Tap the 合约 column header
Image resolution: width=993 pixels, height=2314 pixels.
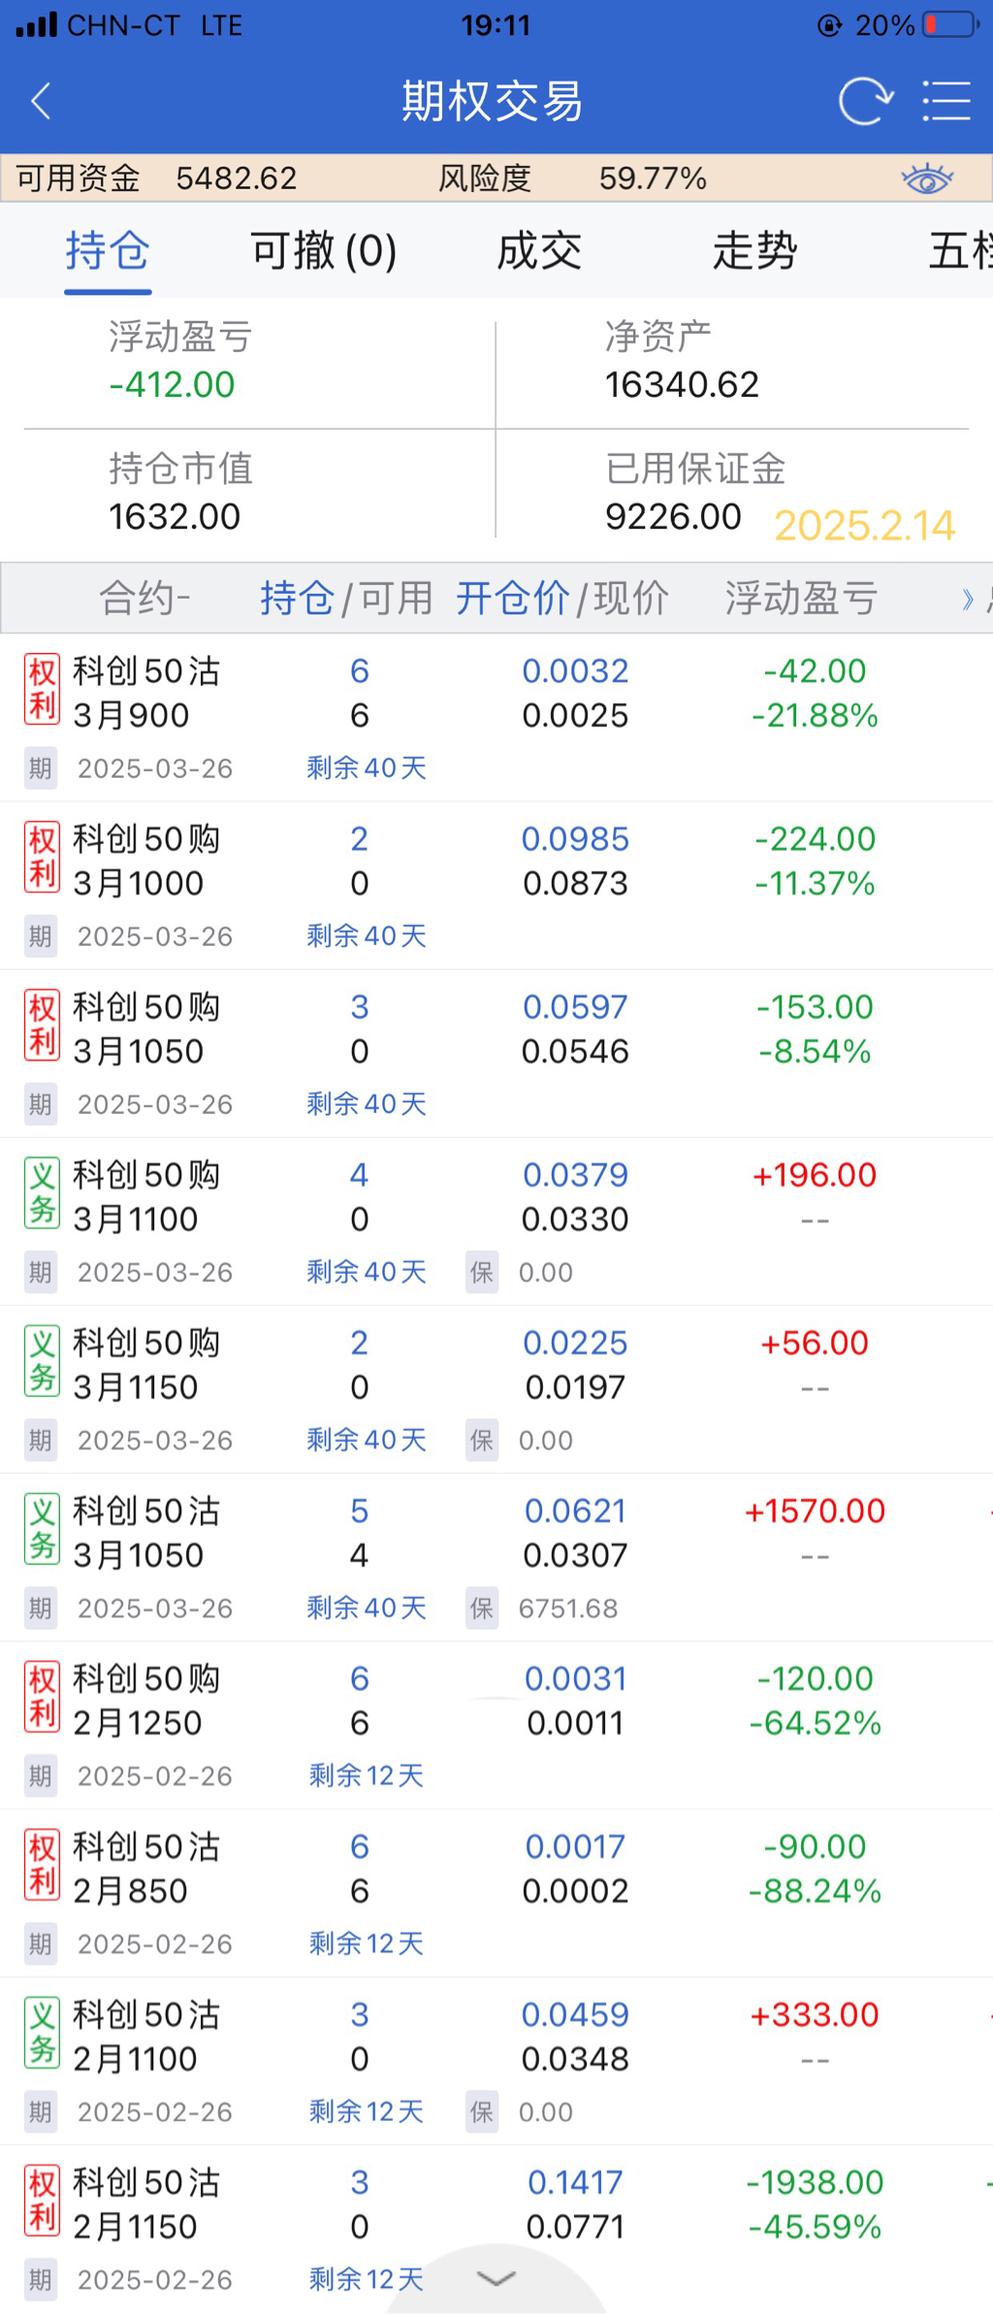(x=144, y=599)
